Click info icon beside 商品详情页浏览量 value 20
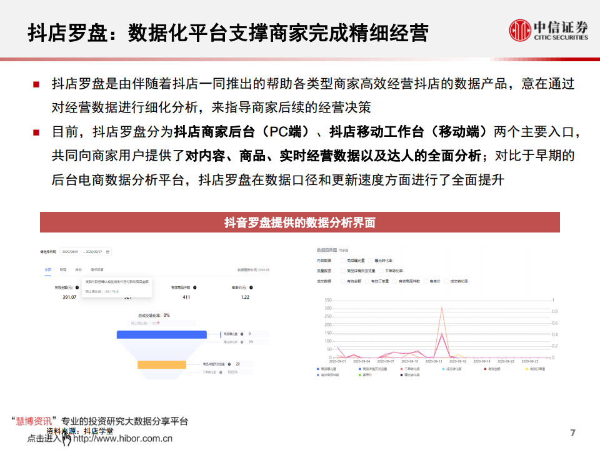600x450 pixels. pos(229,364)
